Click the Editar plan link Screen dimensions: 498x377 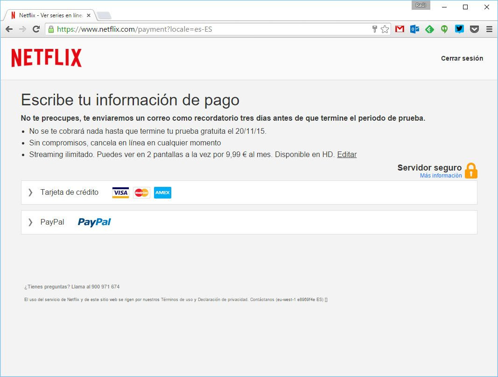click(x=347, y=154)
